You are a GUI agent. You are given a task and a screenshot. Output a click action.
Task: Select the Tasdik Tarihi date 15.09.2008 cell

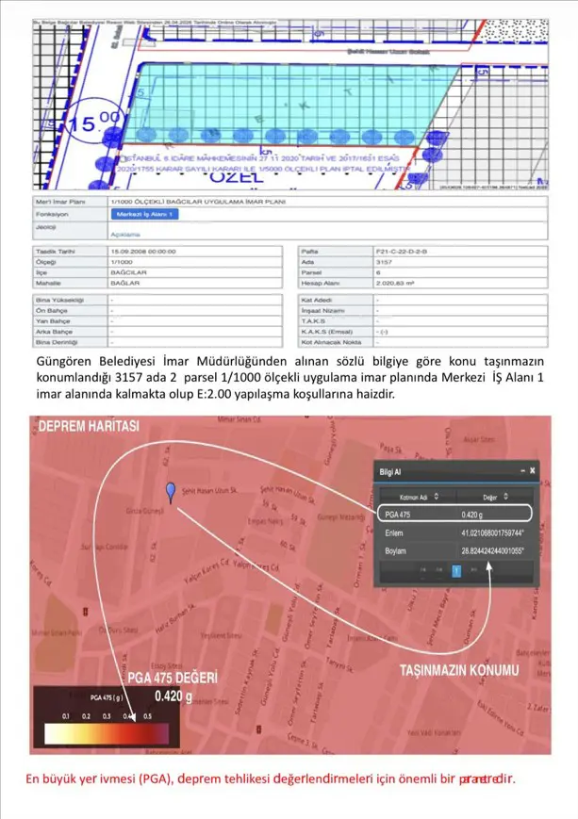[195, 252]
